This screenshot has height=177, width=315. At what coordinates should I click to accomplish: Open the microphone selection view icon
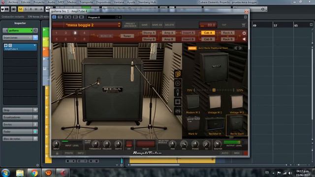[x=178, y=92]
